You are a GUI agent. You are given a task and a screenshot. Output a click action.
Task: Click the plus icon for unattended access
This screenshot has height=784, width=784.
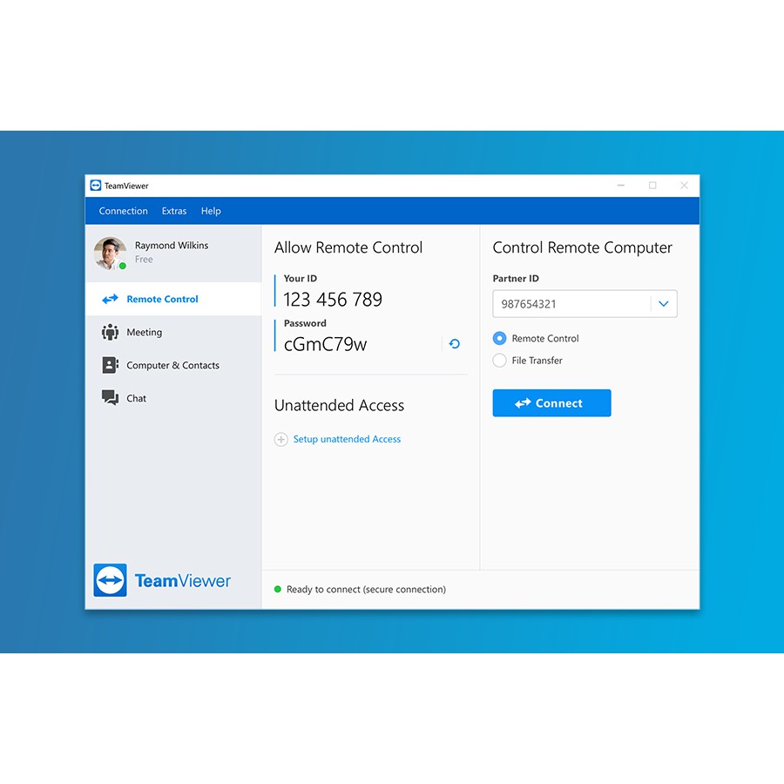pyautogui.click(x=281, y=440)
